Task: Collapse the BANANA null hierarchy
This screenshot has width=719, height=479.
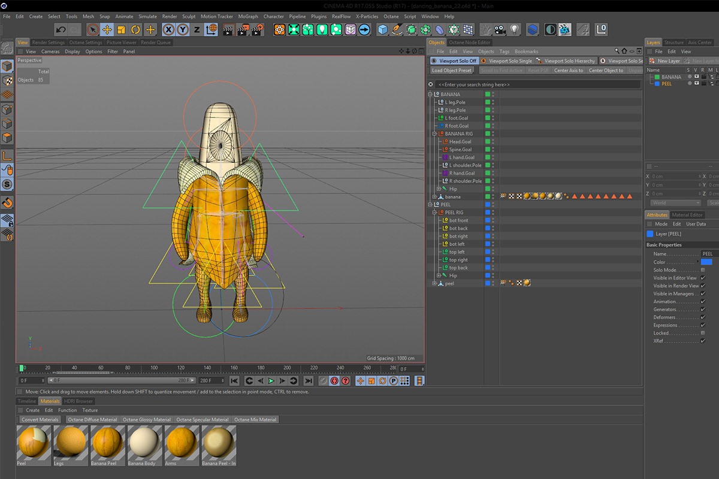Action: [430, 95]
